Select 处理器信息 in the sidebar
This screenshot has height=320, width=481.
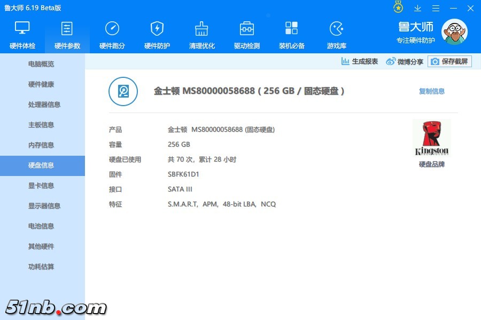point(44,105)
